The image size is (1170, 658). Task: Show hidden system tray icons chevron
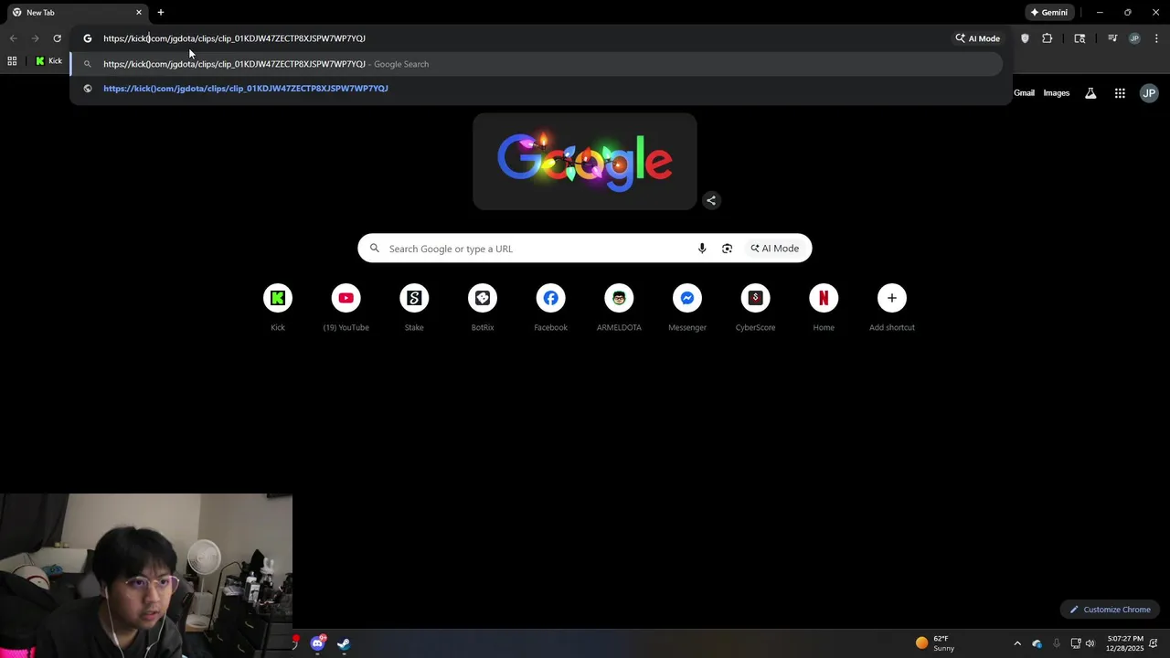[x=1017, y=643]
